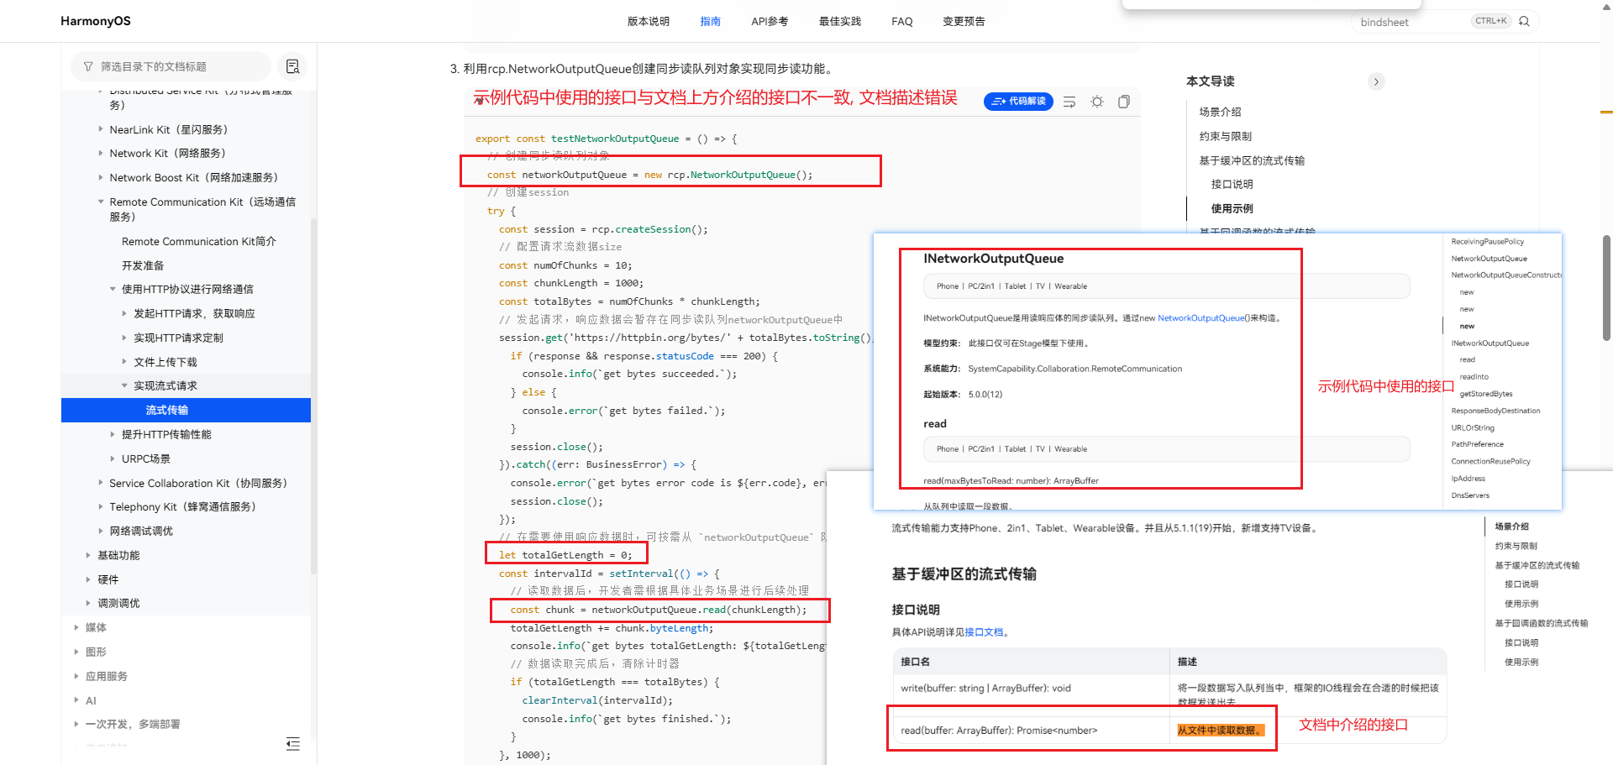Image resolution: width=1613 pixels, height=765 pixels.
Task: Expand Telephony Kit（蜂窝通信服务）node
Action: [101, 506]
